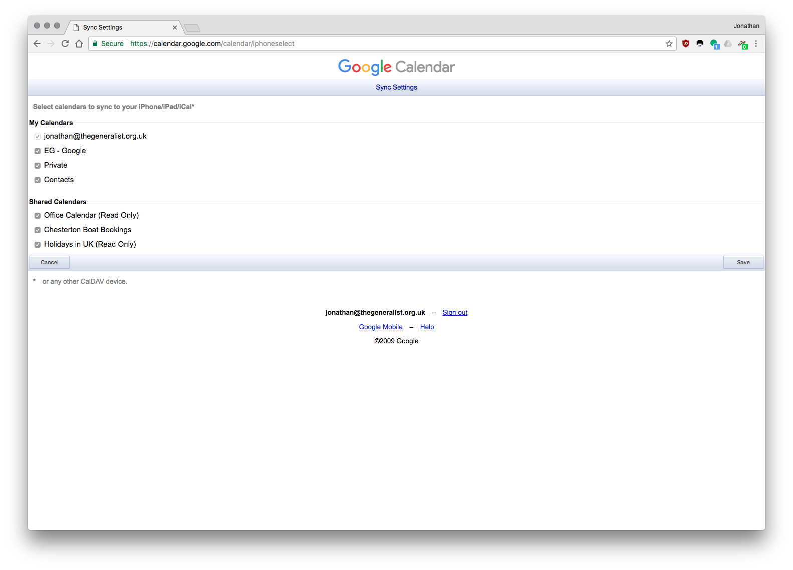Select the Sync Settings browser tab
Screen dimensions: 793x570
pyautogui.click(x=124, y=28)
